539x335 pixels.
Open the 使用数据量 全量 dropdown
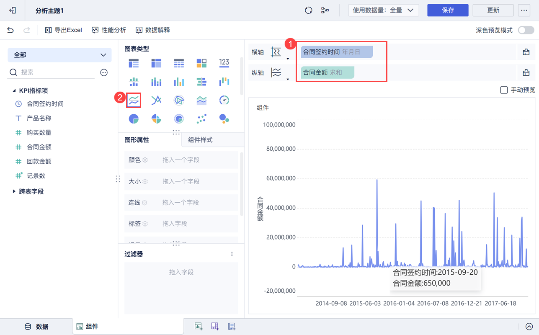(x=384, y=10)
